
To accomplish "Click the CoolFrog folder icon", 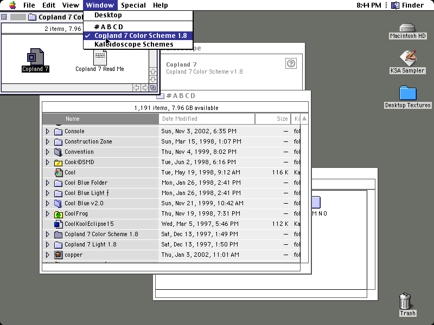I will [58, 213].
